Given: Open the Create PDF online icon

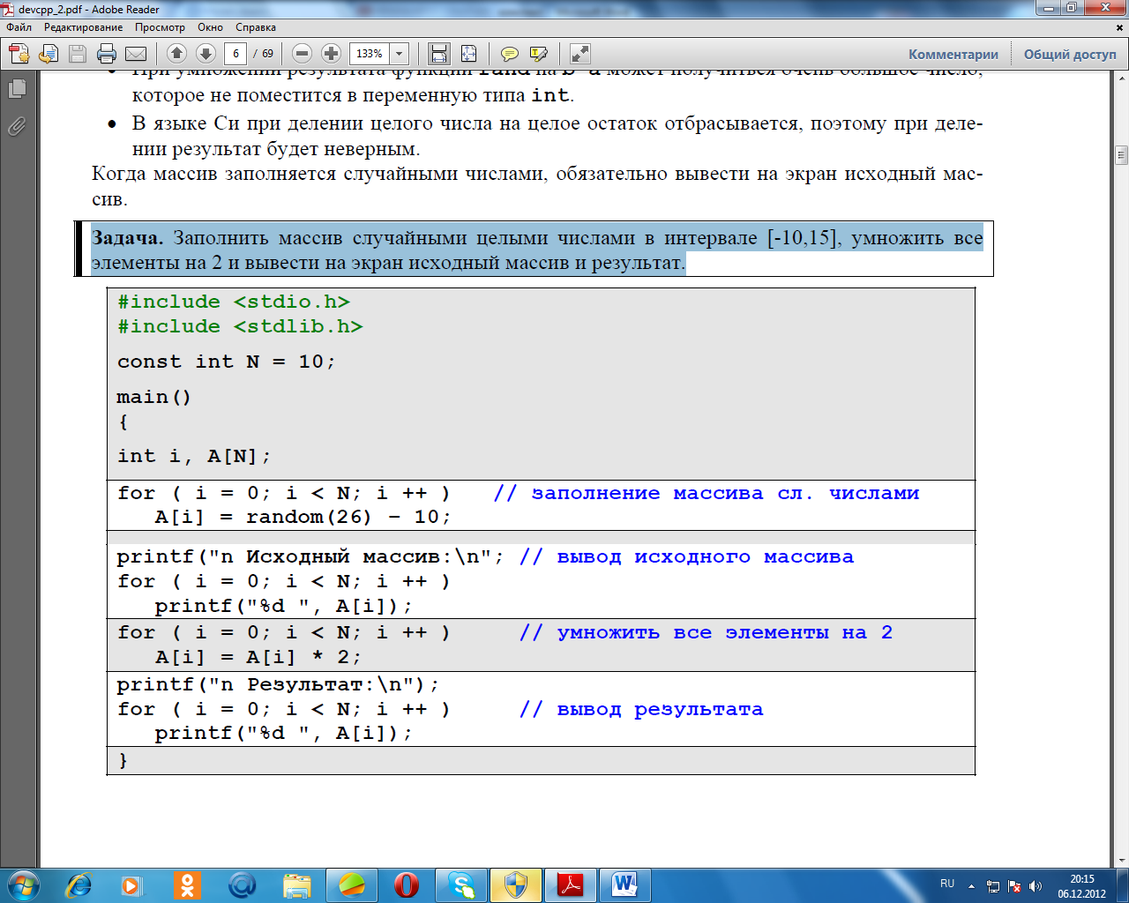Looking at the screenshot, I should click(19, 54).
